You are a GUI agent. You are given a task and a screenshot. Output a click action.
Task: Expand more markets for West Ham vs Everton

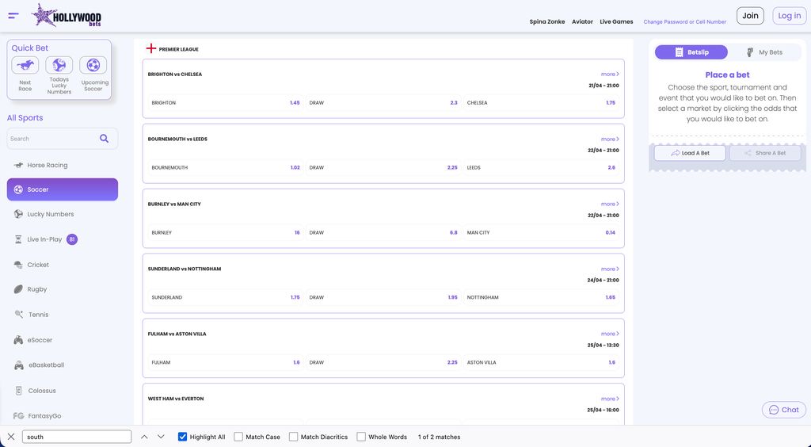[x=610, y=399]
